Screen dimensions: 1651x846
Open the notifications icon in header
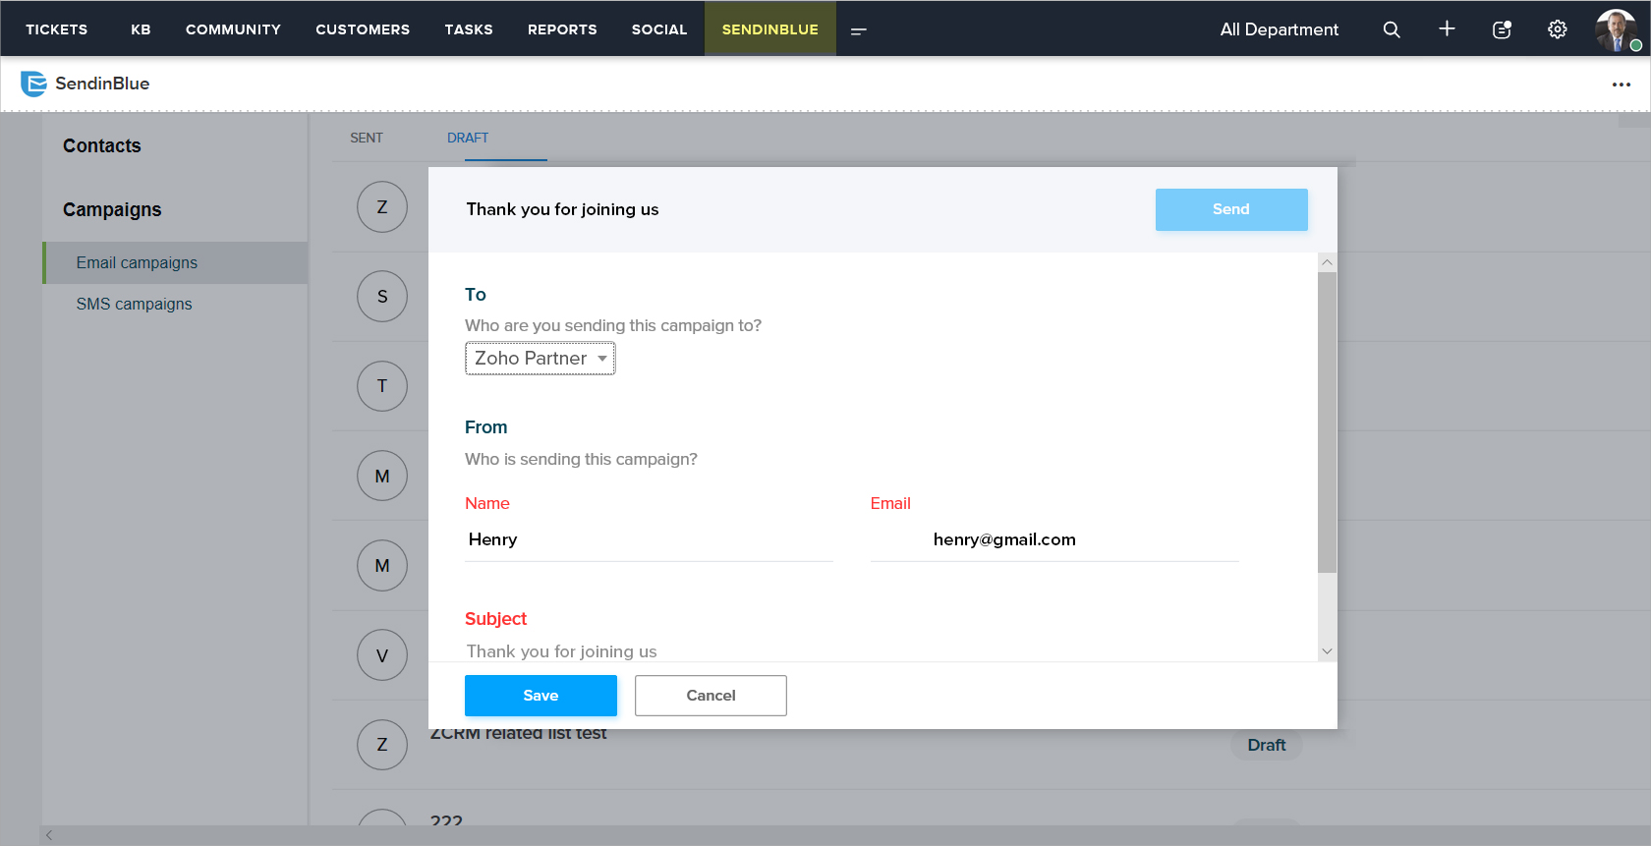click(1502, 29)
